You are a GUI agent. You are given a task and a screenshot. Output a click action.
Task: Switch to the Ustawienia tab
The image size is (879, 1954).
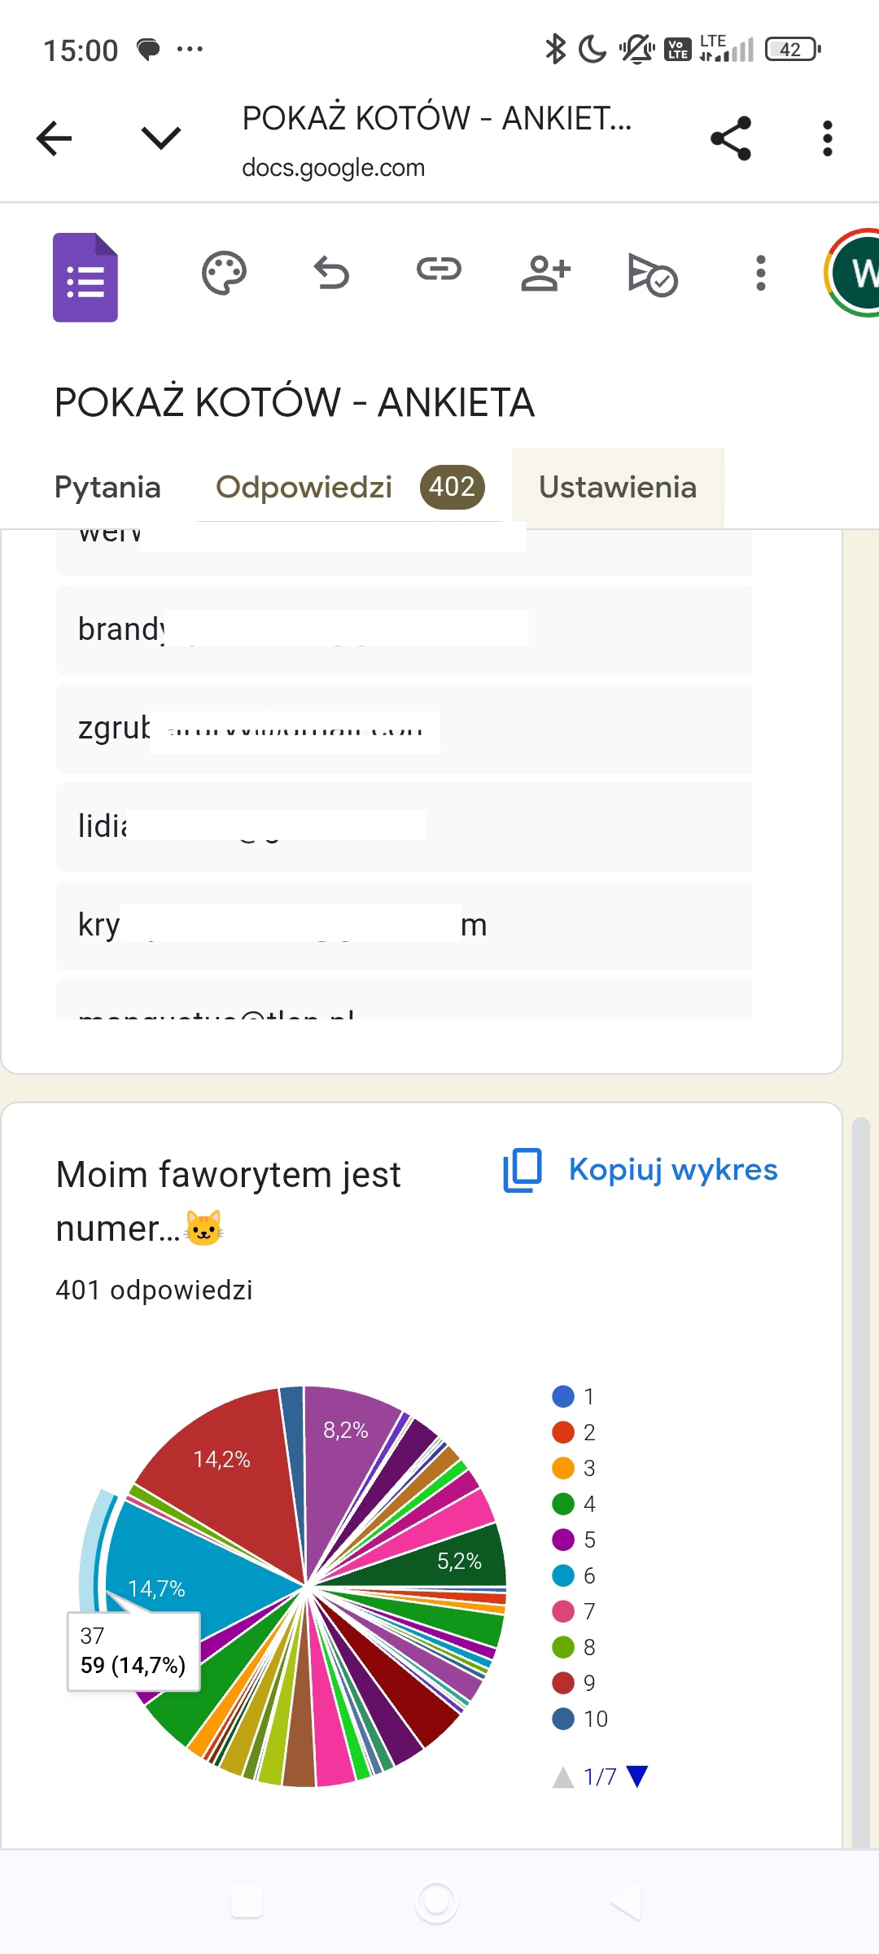click(x=618, y=487)
